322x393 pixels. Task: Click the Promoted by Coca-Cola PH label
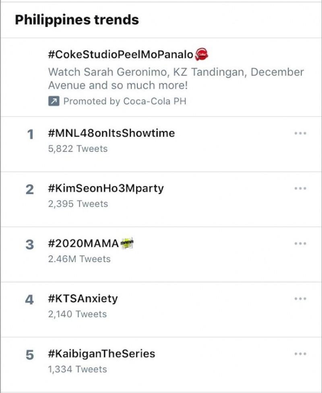pyautogui.click(x=125, y=101)
